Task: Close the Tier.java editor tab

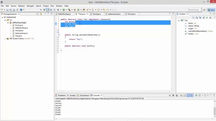Action: [x=87, y=14]
